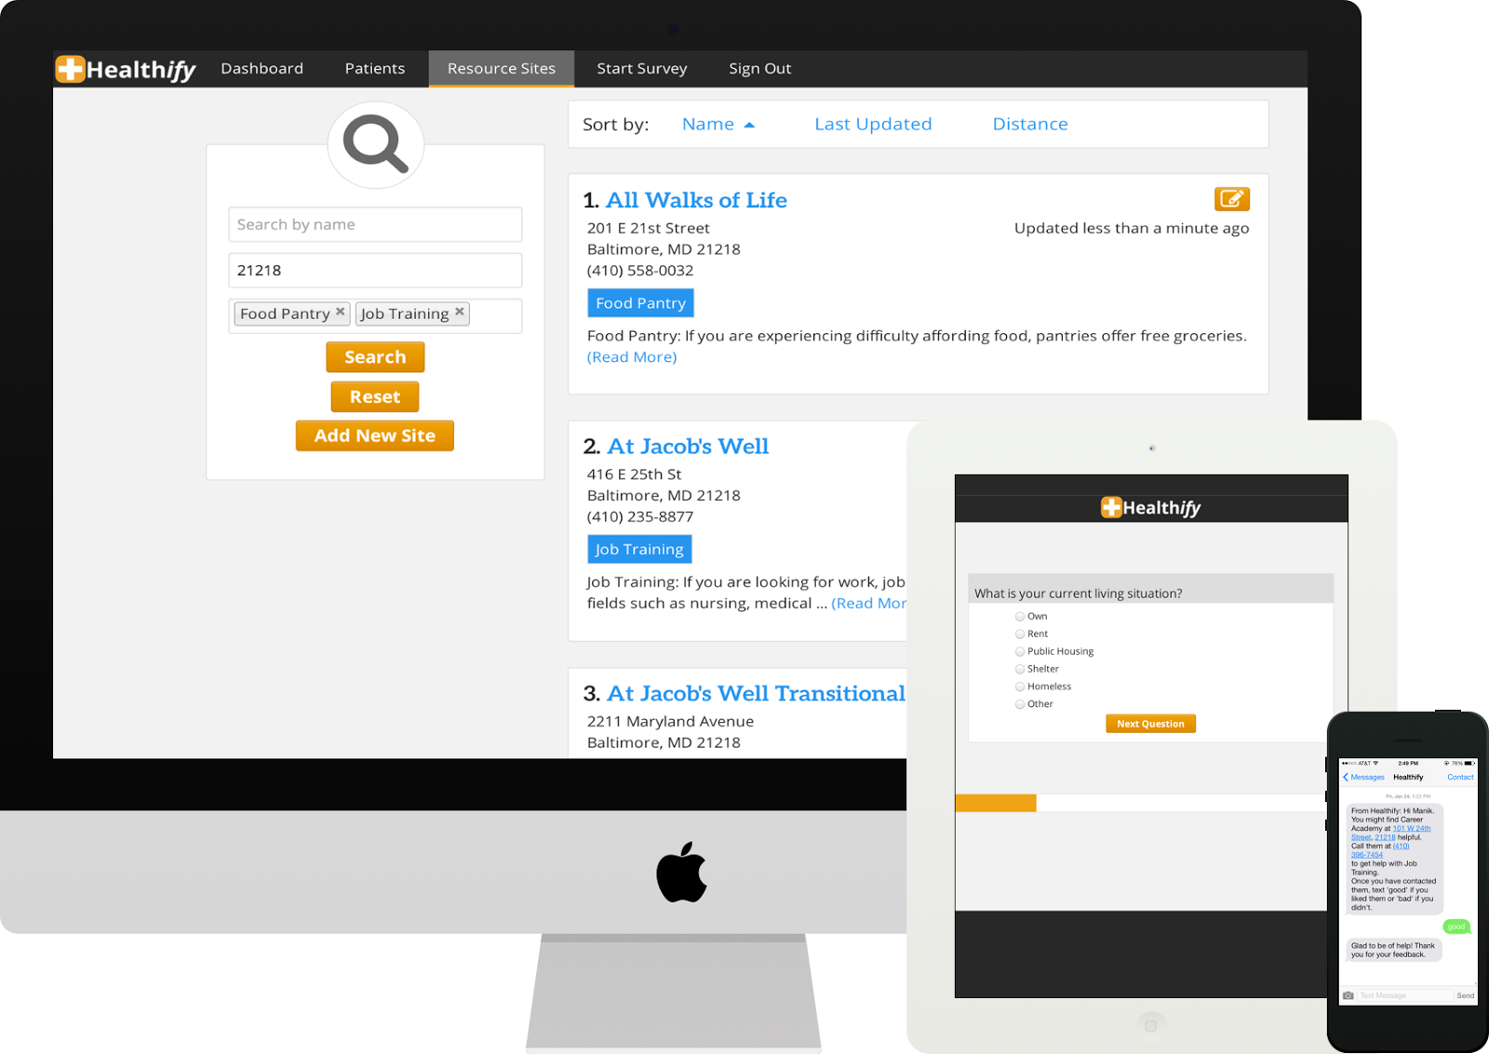Click the '201 E 21st Street' address

[648, 229]
